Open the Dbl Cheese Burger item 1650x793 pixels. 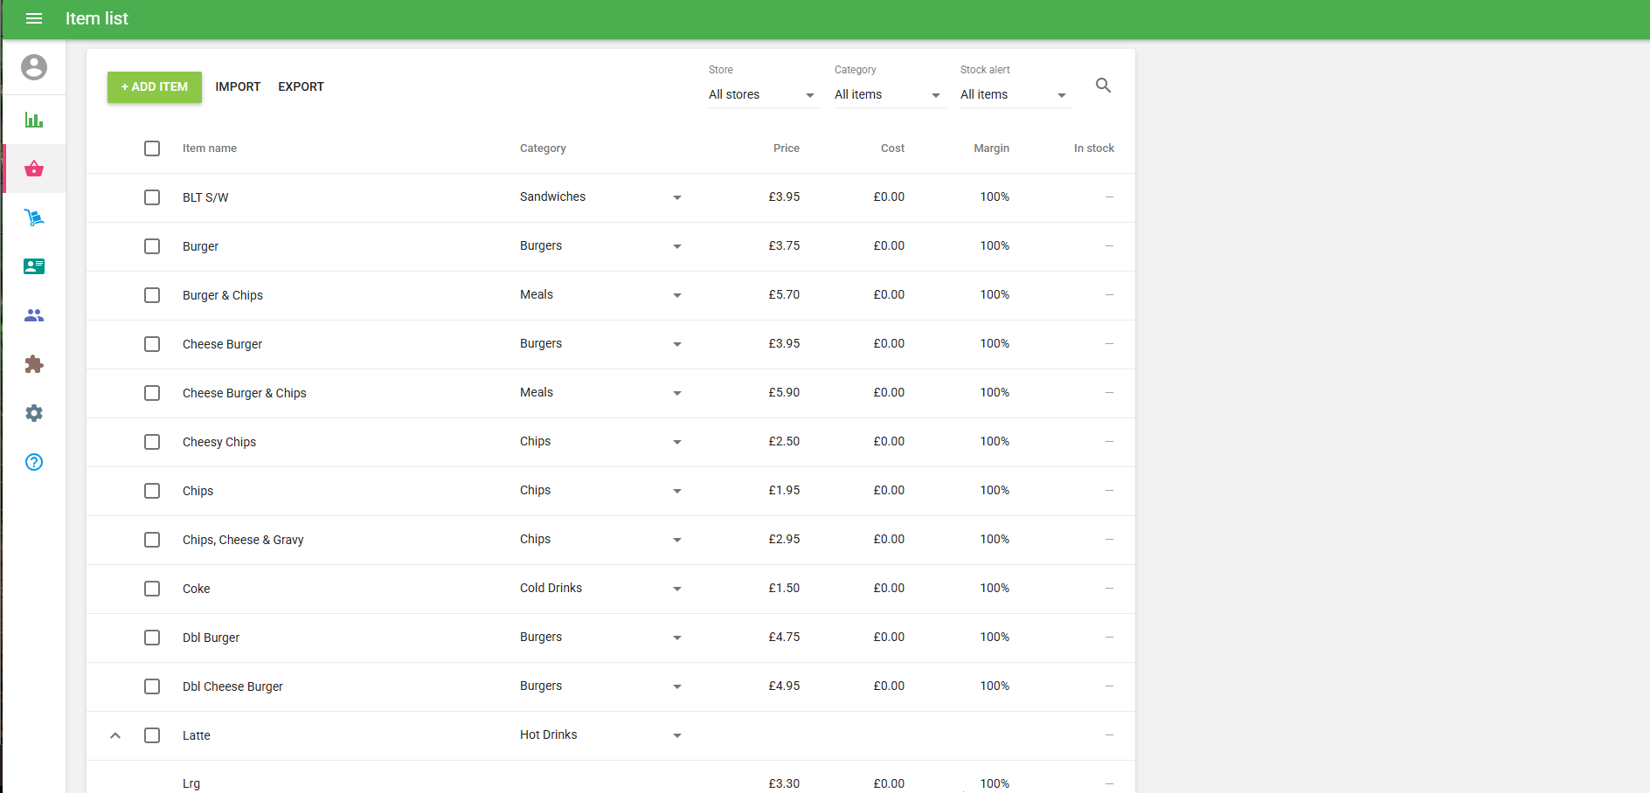click(x=232, y=686)
